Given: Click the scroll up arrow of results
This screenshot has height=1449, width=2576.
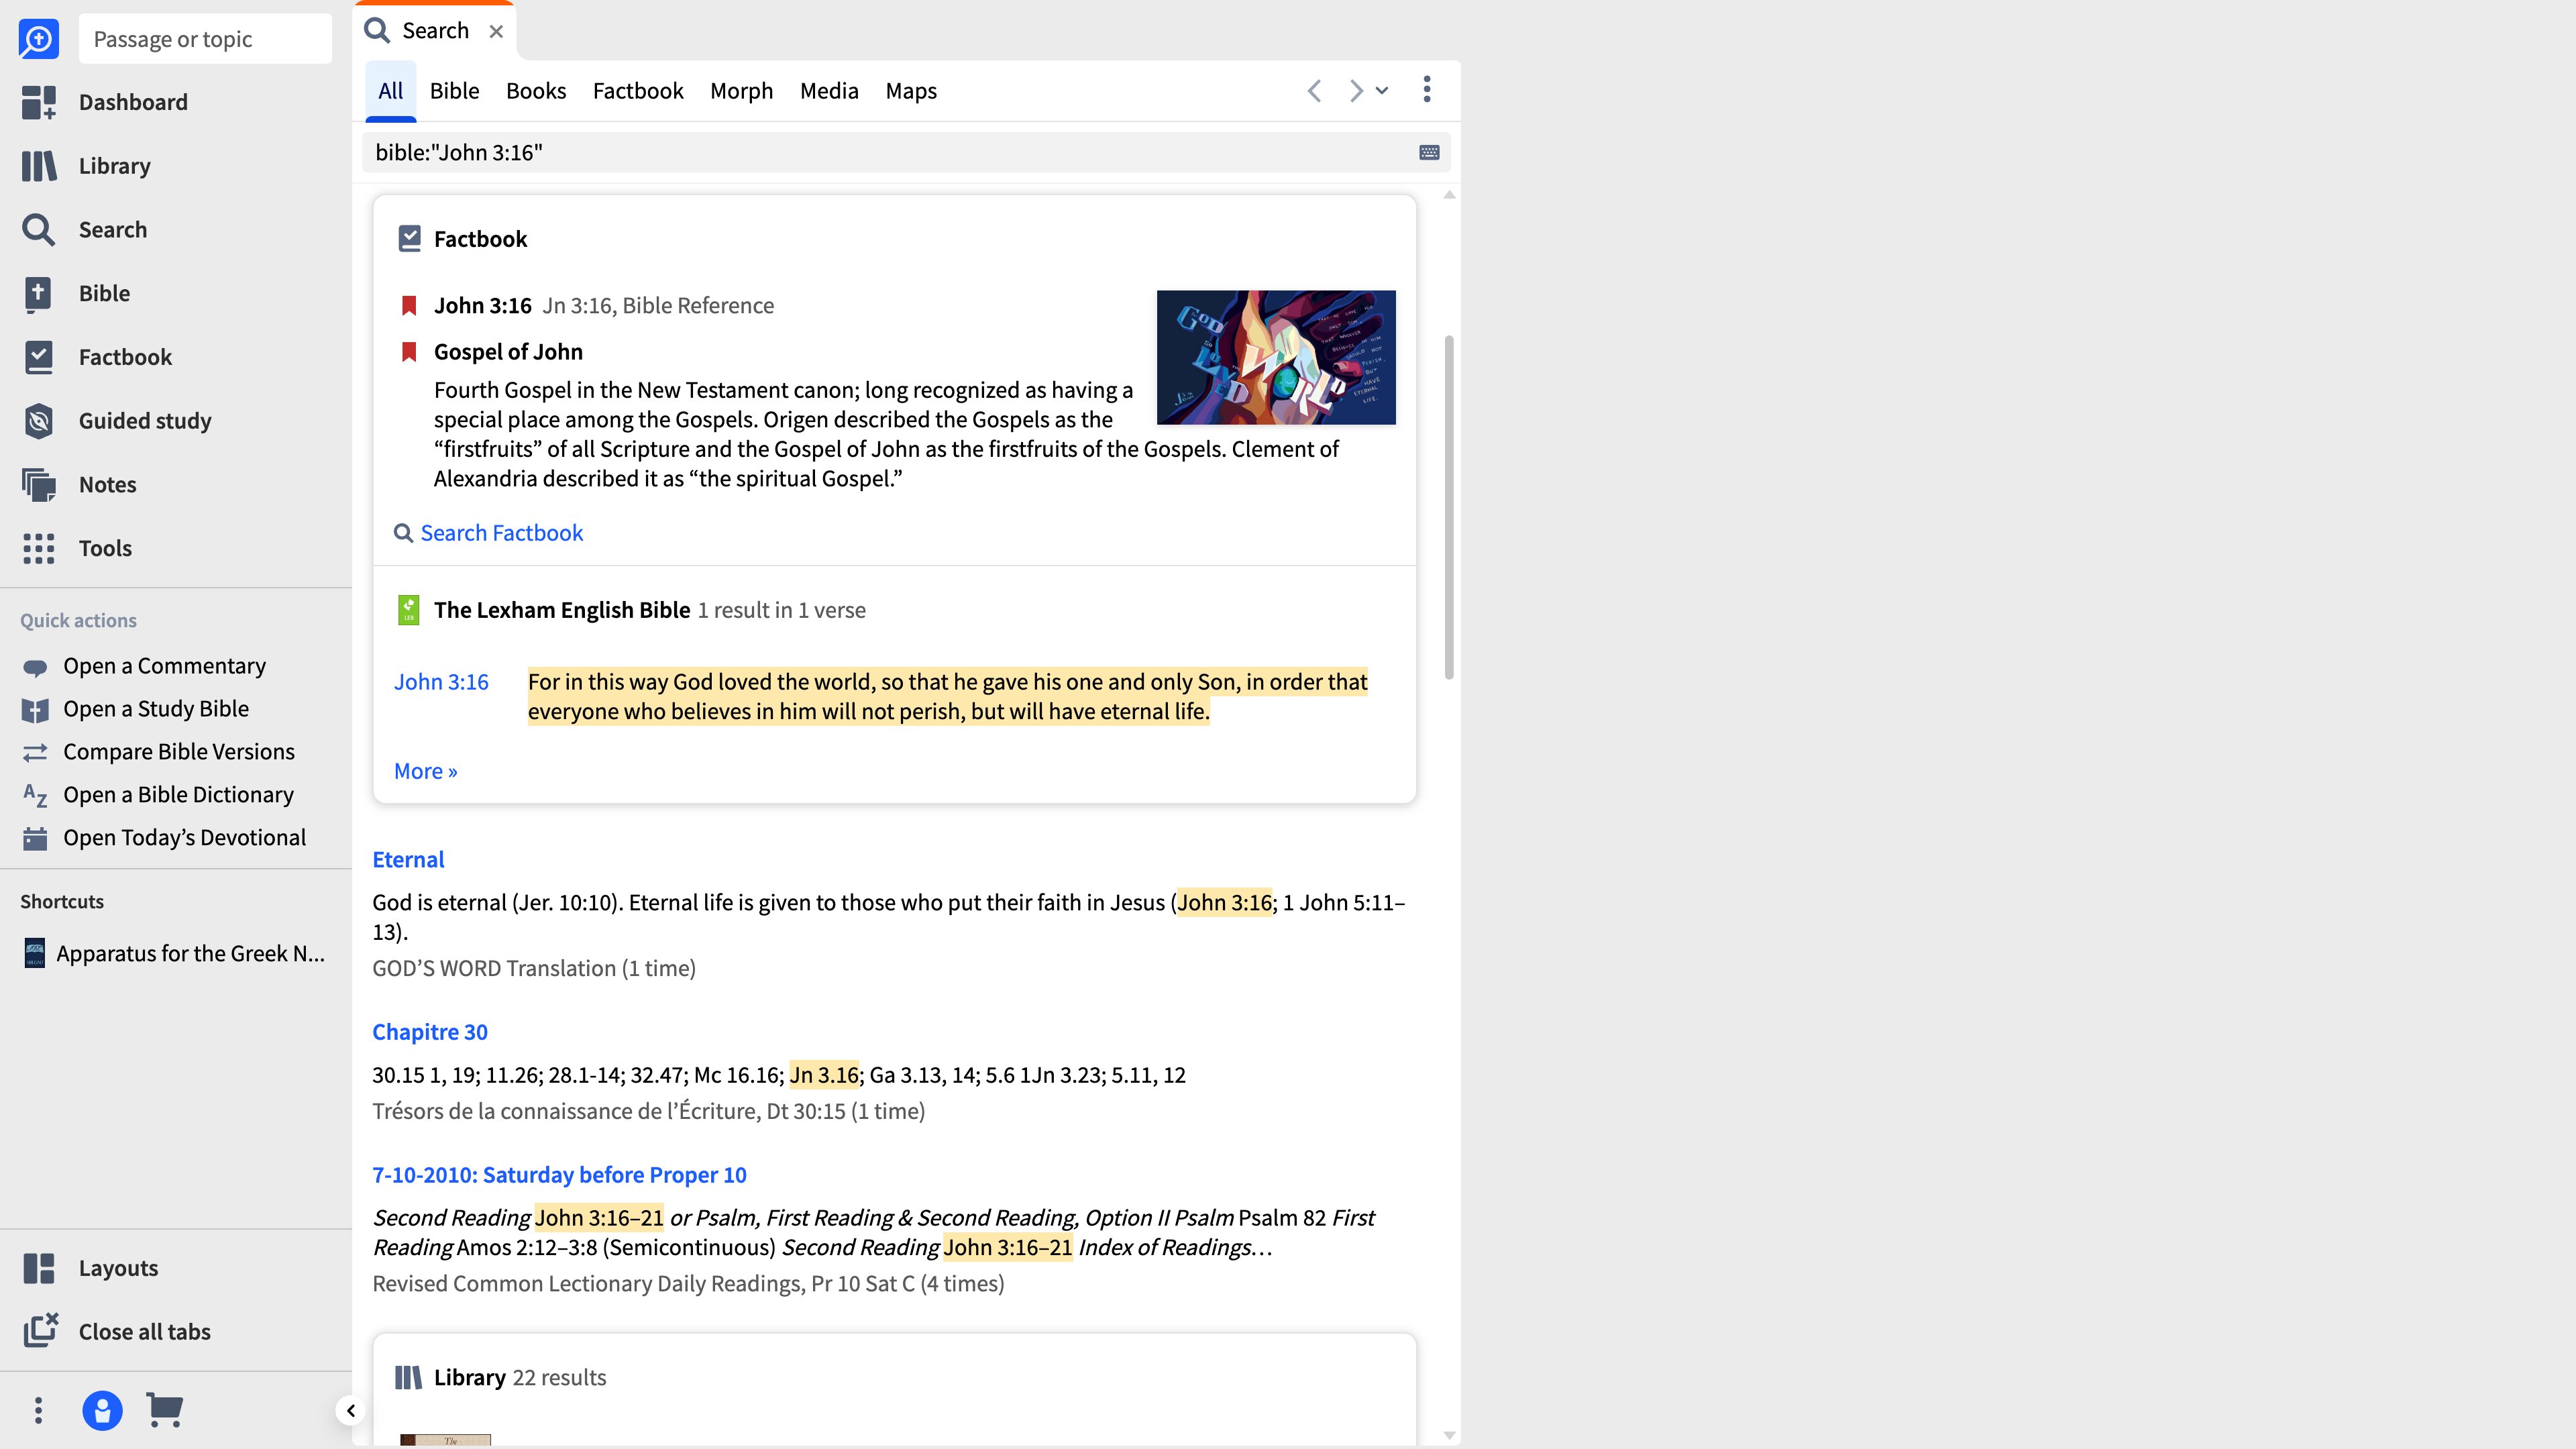Looking at the screenshot, I should 1449,196.
